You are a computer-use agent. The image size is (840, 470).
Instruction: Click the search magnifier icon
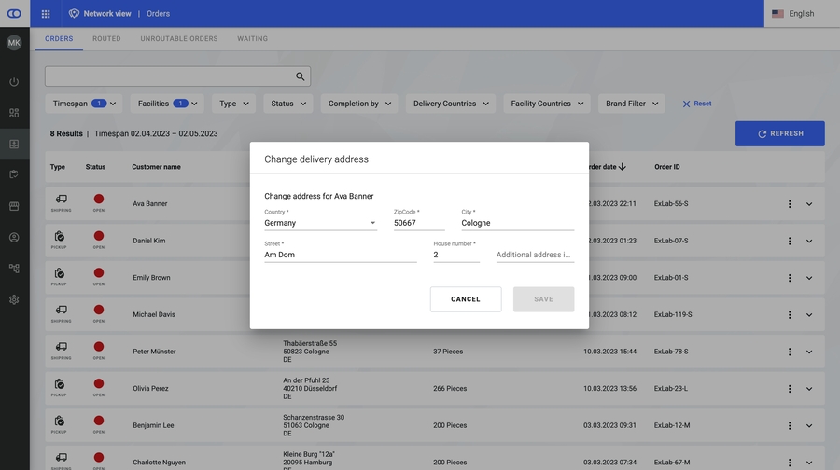coord(301,76)
